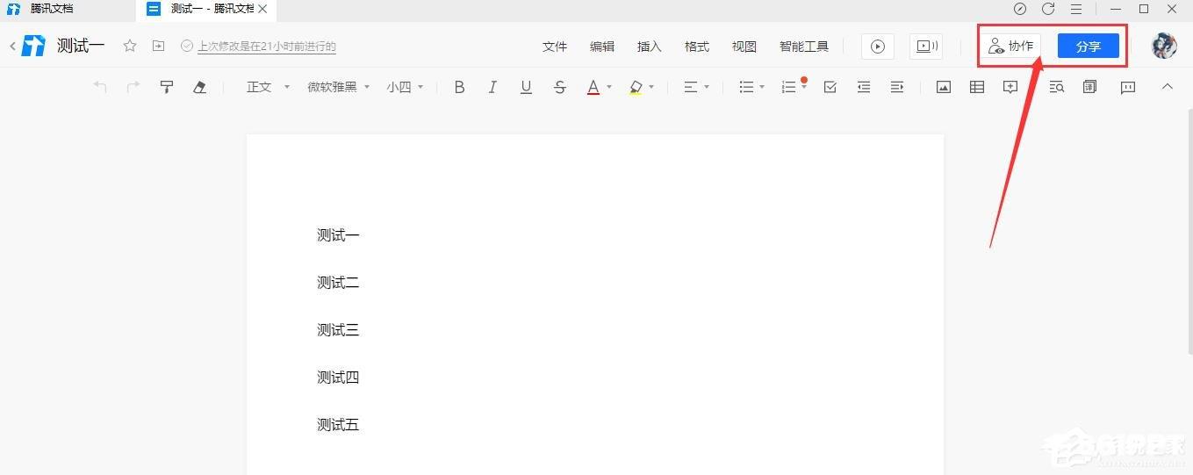Open the 视图 menu
This screenshot has width=1193, height=475.
tap(744, 47)
